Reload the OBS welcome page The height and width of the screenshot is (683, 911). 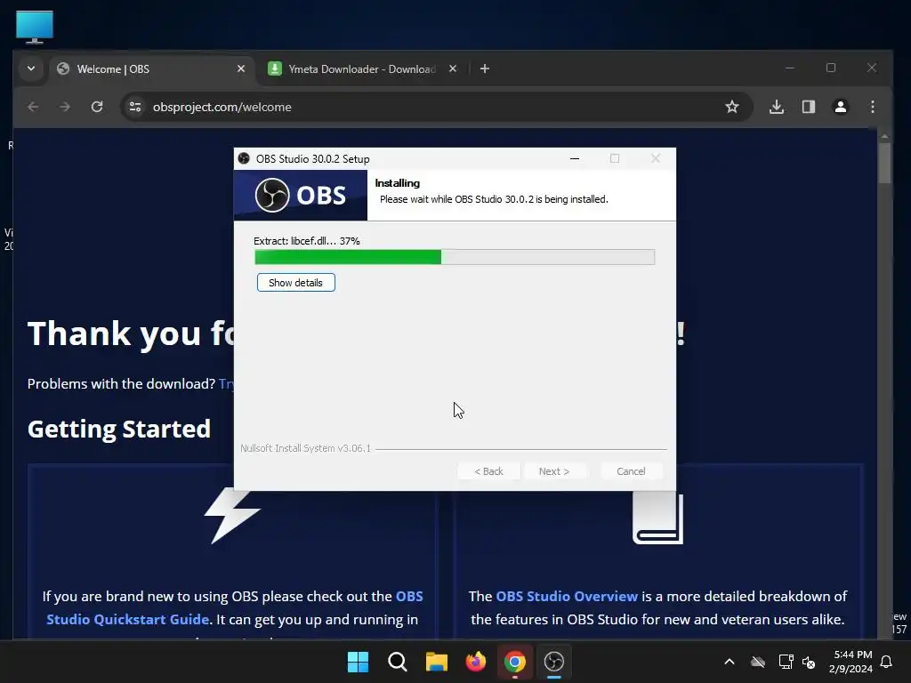tap(97, 107)
